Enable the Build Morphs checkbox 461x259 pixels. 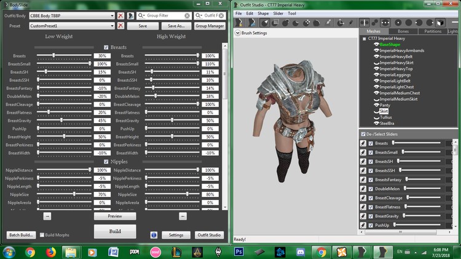[42, 235]
